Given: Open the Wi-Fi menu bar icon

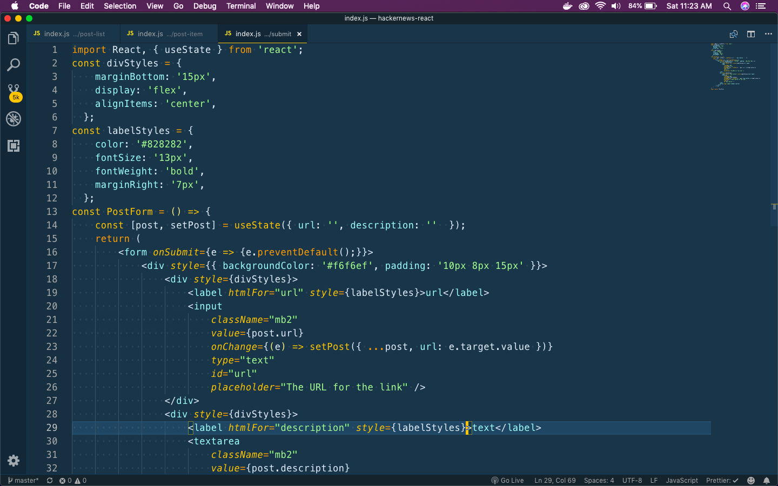Looking at the screenshot, I should pyautogui.click(x=600, y=6).
